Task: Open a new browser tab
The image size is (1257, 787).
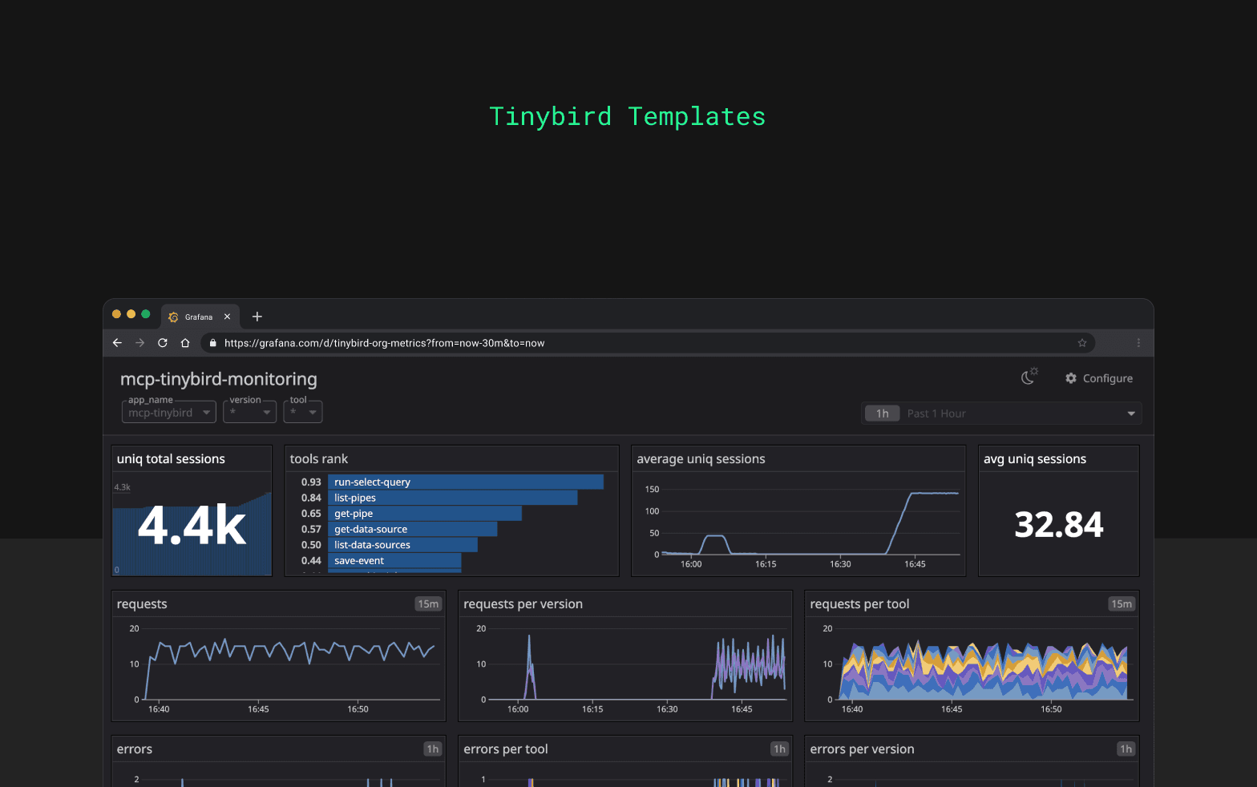Action: point(257,317)
